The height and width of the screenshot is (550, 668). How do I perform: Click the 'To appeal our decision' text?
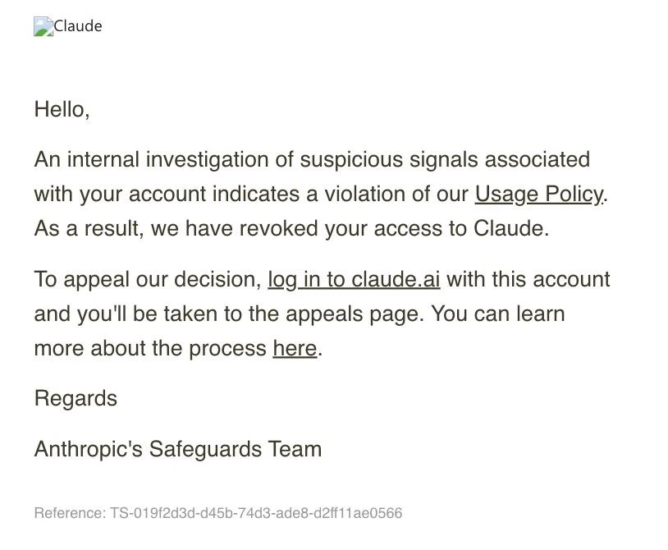148,280
